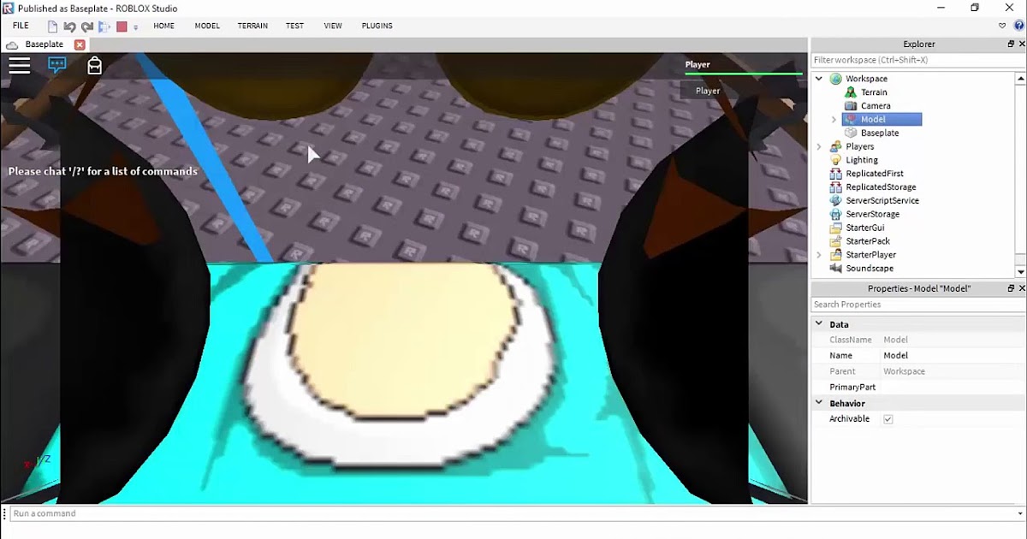This screenshot has width=1027, height=539.
Task: Switch to the MODEL ribbon tab
Action: point(207,26)
